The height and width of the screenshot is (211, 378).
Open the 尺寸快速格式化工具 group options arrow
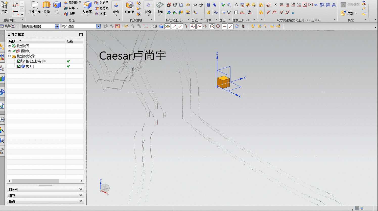(x=334, y=20)
